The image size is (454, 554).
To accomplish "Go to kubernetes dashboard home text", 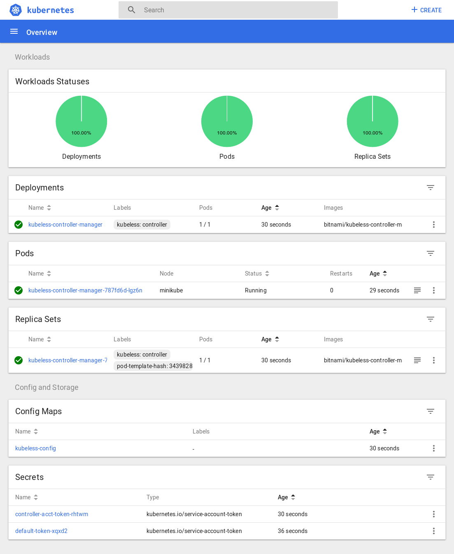I will pos(50,10).
